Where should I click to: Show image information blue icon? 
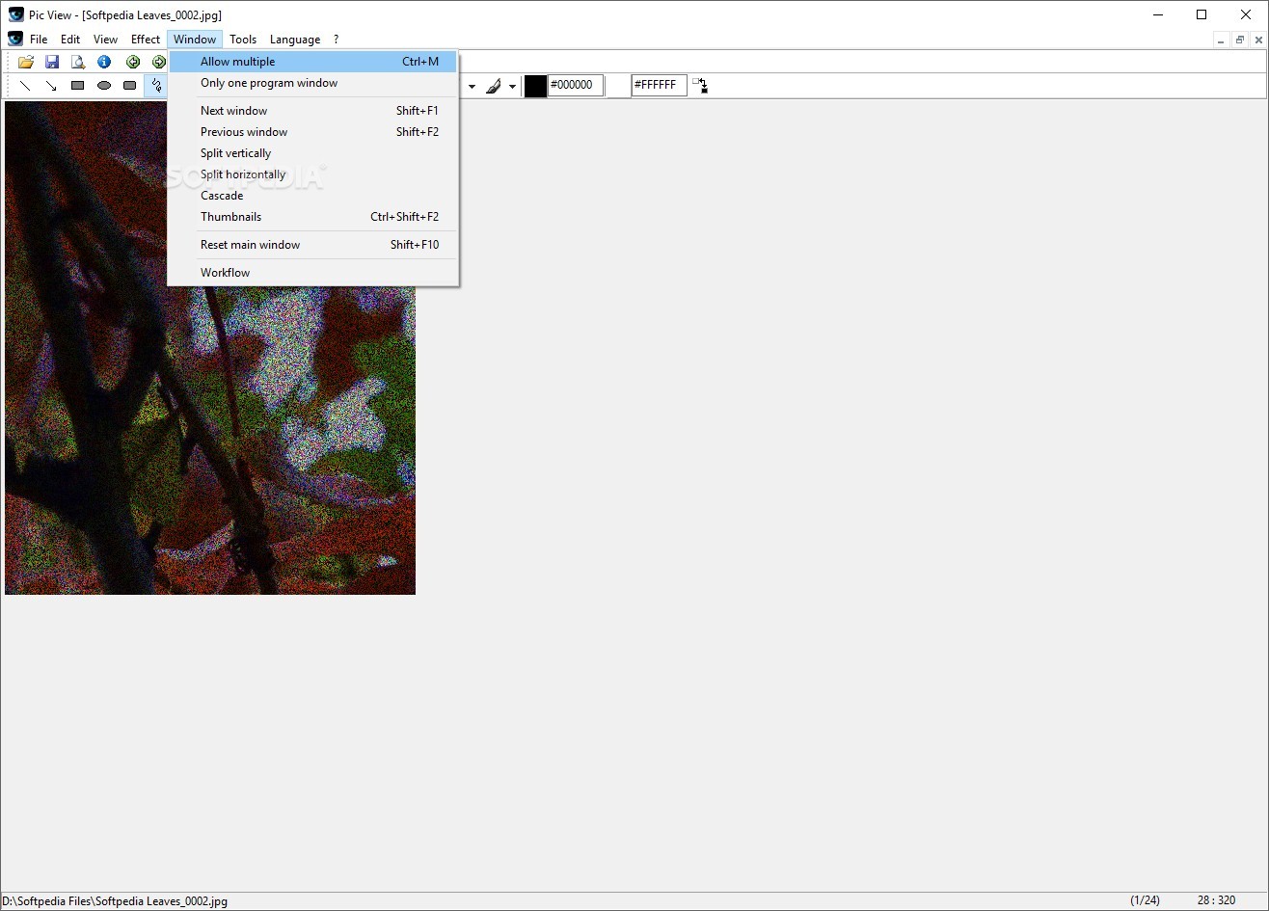point(104,62)
